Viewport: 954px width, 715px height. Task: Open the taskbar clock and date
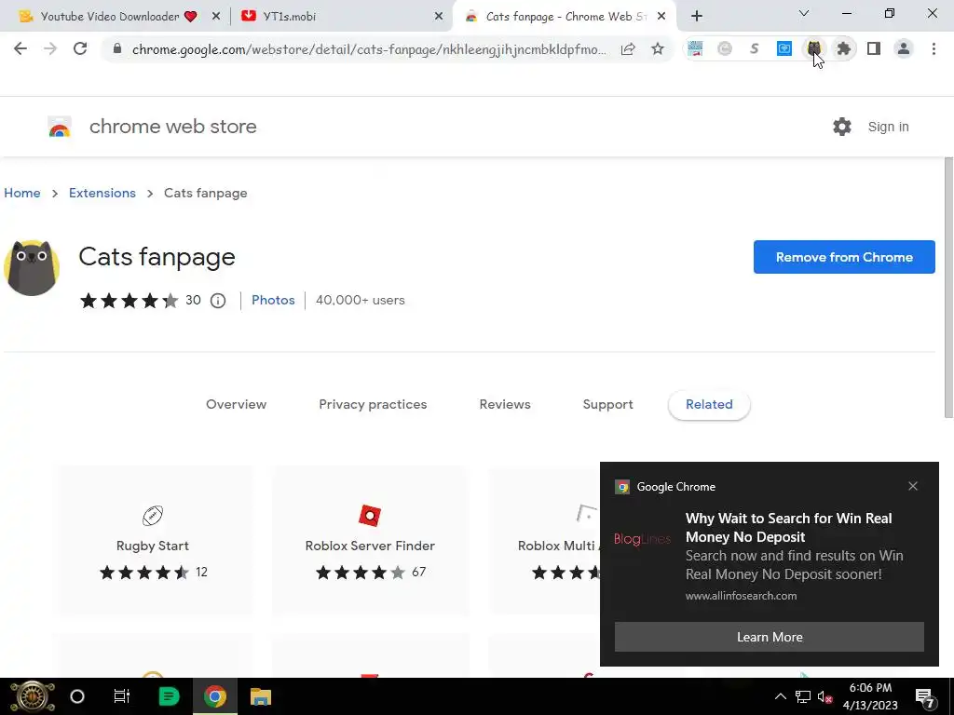click(x=870, y=696)
